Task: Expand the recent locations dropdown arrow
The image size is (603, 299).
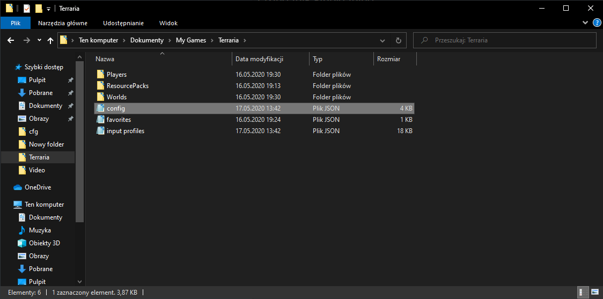Action: 39,40
